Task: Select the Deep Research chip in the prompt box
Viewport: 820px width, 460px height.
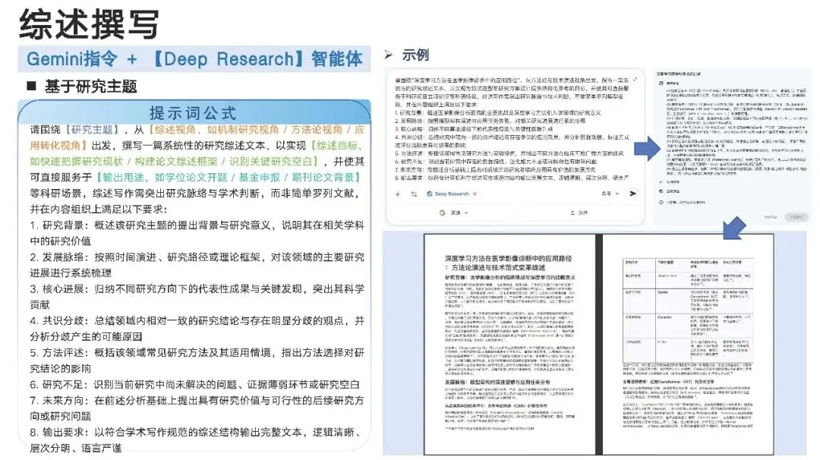Action: click(452, 194)
